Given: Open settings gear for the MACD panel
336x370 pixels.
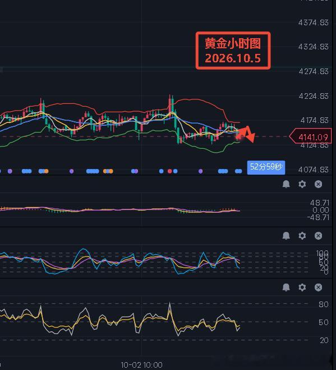Looking at the screenshot, I should point(302,184).
